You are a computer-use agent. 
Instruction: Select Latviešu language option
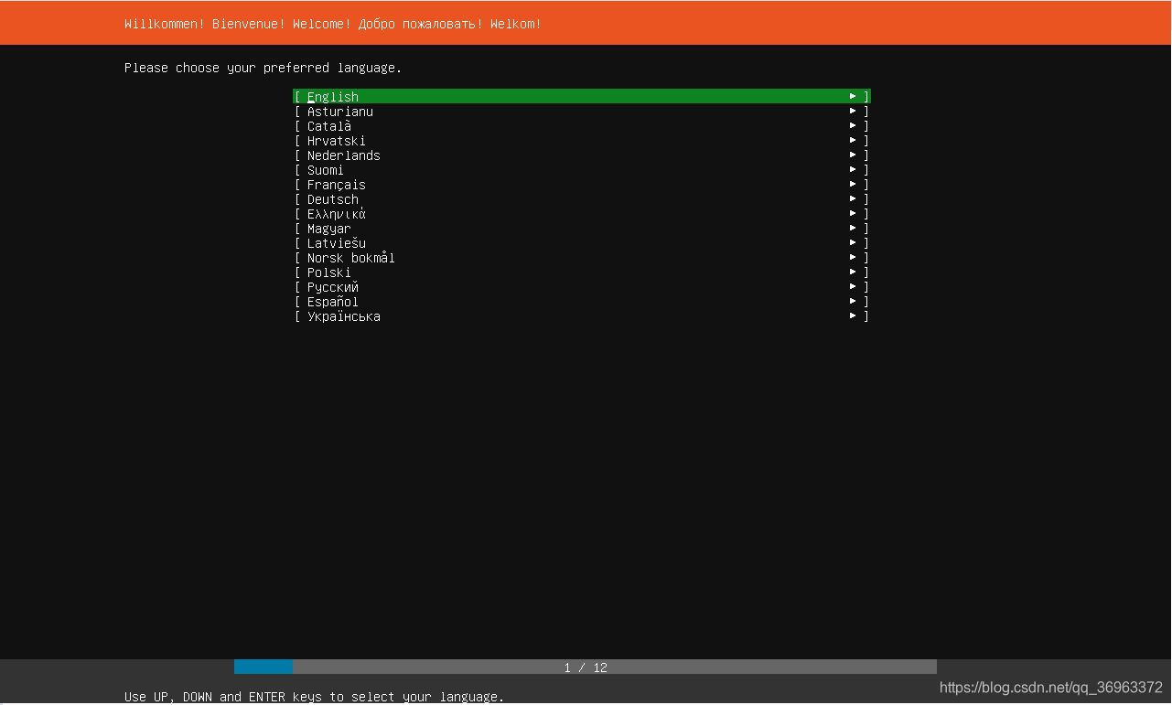[582, 242]
